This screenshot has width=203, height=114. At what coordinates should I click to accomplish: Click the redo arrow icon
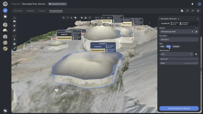click(67, 18)
